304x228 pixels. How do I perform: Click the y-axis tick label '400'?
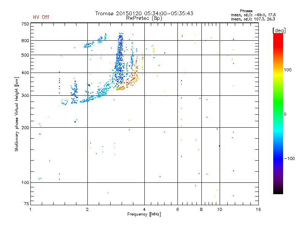tap(25, 73)
